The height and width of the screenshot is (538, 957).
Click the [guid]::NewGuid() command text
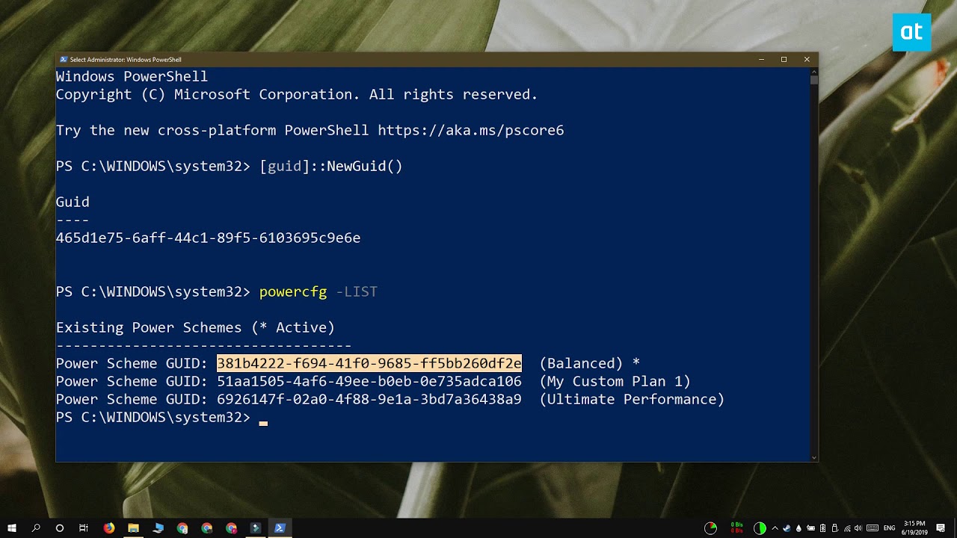click(331, 166)
